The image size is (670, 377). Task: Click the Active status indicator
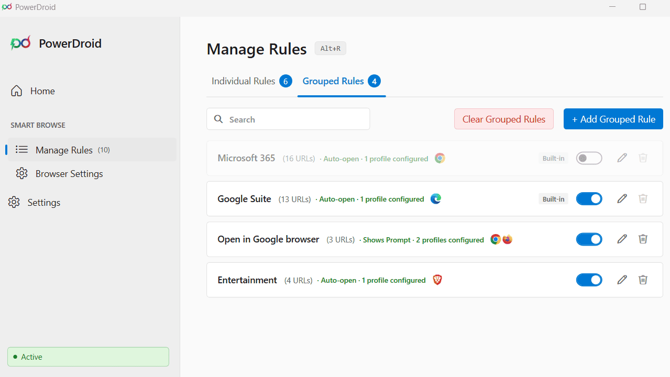tap(88, 357)
